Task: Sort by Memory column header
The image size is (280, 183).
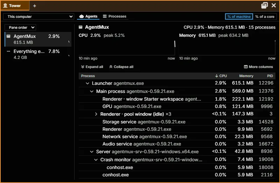Action: (x=246, y=76)
